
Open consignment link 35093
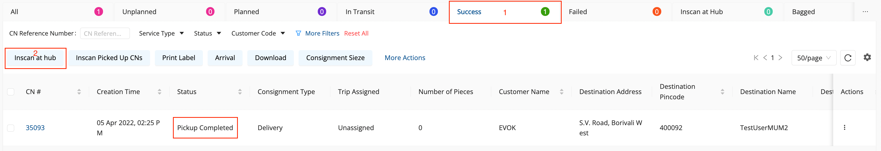coord(35,128)
